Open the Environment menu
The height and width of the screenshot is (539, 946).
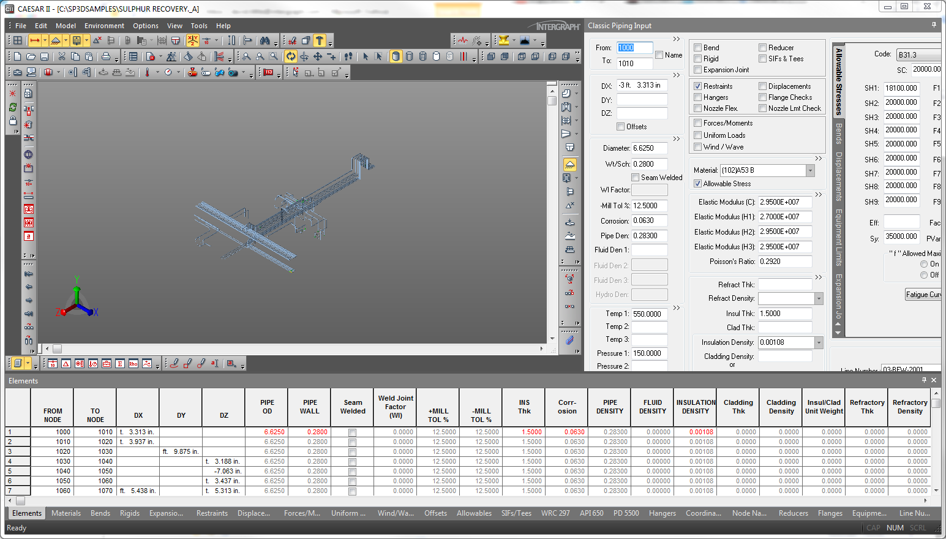[104, 26]
